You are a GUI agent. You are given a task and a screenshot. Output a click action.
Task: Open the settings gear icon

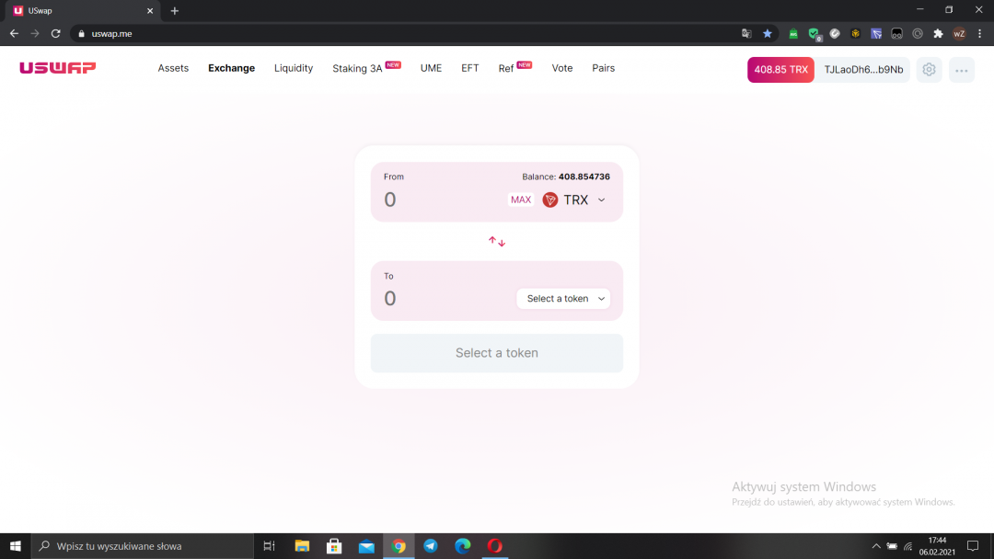[x=929, y=70]
